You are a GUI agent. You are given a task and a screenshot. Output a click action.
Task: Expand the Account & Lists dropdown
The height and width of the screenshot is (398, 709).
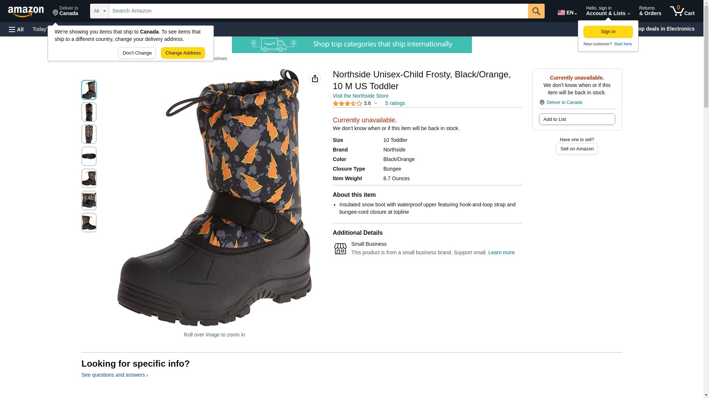[x=608, y=11]
